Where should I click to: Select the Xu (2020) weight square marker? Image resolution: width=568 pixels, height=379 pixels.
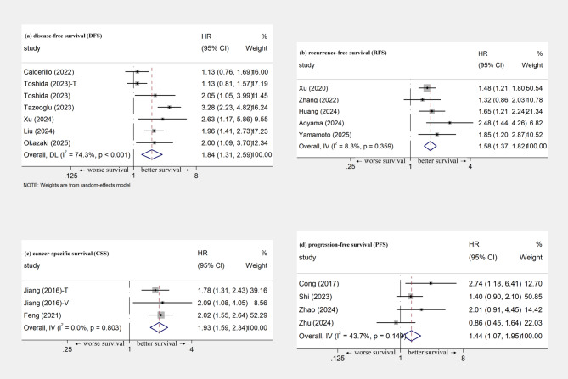[x=428, y=86]
